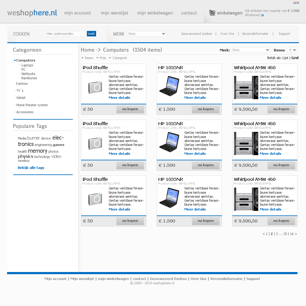This screenshot has width=306, height=306.
Task: Click the Home breadcrumb
Action: coord(88,50)
